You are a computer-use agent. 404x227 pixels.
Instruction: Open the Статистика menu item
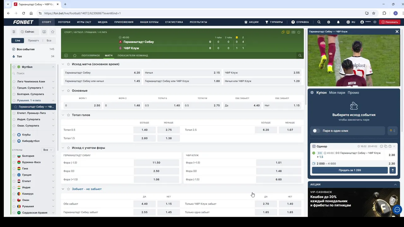tap(174, 22)
